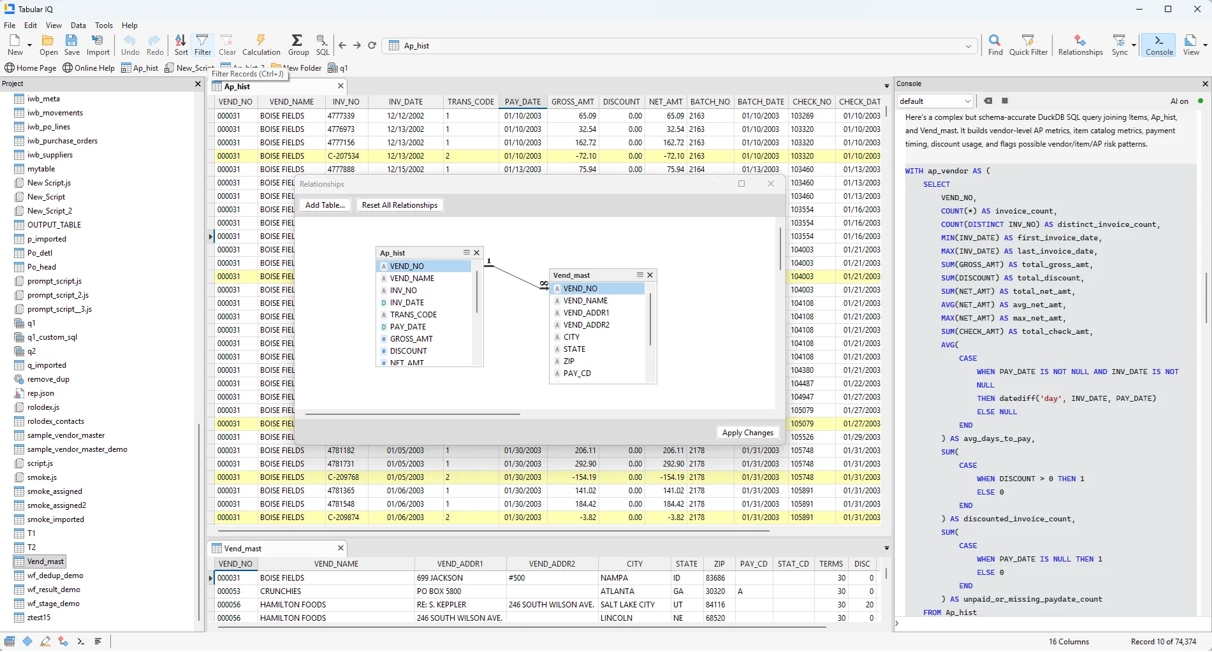1212x652 pixels.
Task: Open the Vend_mast pane options arrow
Action: [886, 548]
